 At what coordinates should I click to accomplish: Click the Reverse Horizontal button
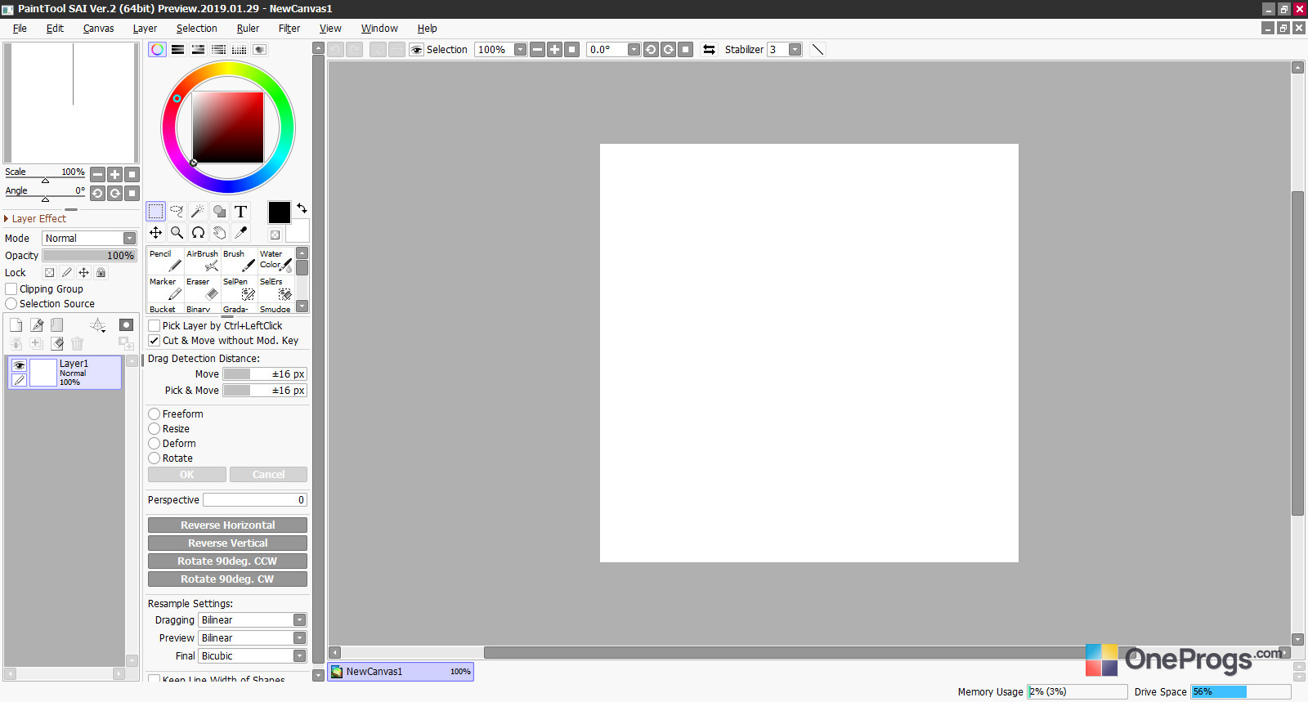click(x=227, y=525)
